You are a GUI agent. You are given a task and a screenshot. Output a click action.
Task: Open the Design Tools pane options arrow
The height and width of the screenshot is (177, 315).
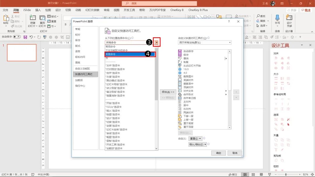coord(302,45)
